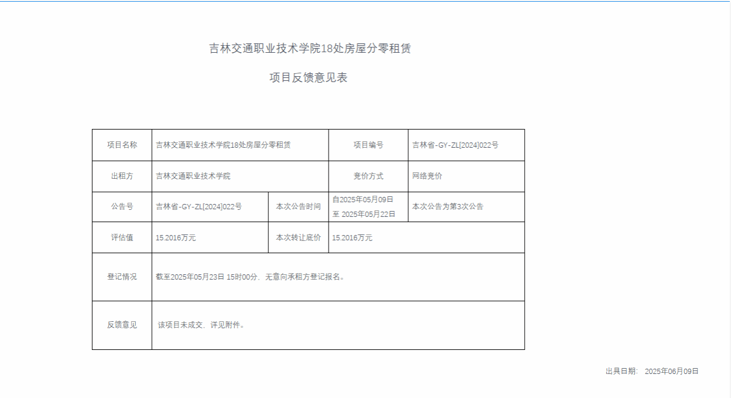
Task: Click the 出具日期 label
Action: tap(621, 371)
